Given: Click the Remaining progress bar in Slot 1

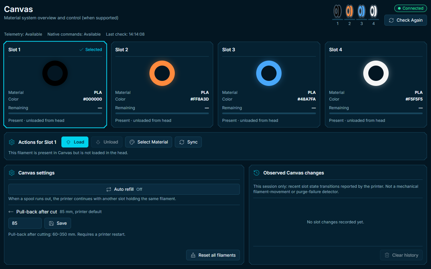Looking at the screenshot, I should click(55, 114).
